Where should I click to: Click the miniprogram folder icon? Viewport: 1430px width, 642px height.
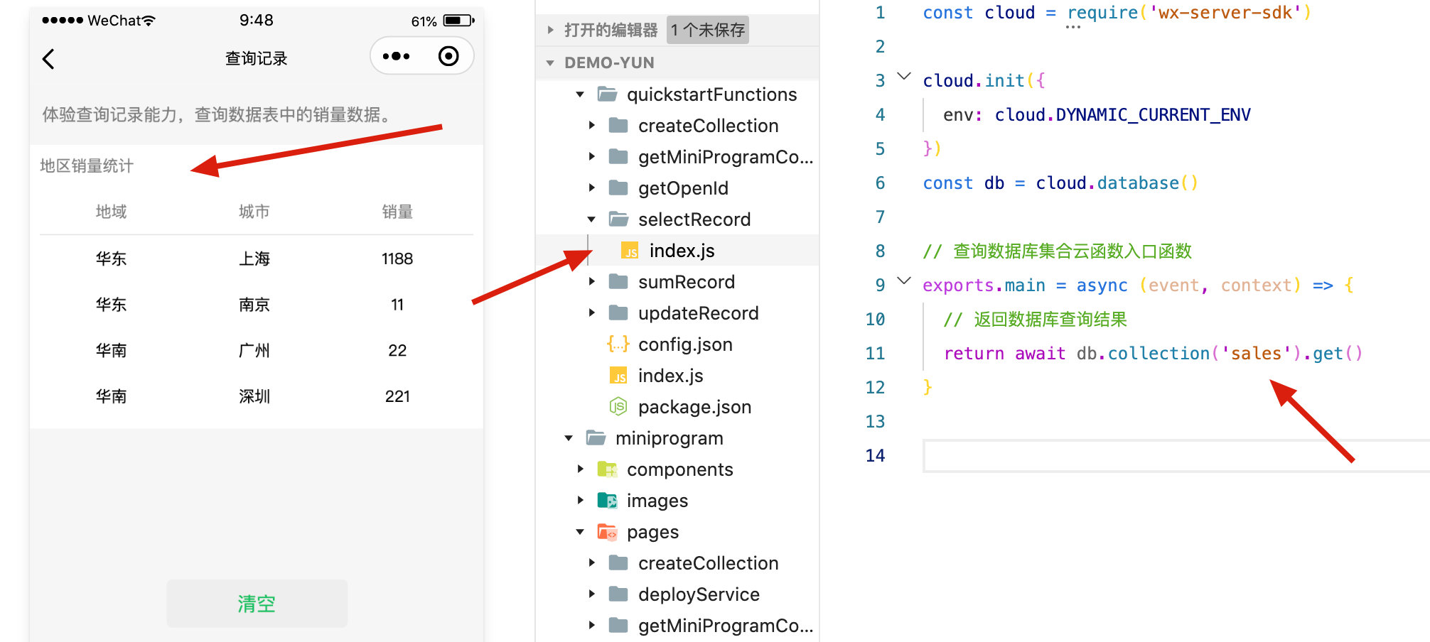596,437
